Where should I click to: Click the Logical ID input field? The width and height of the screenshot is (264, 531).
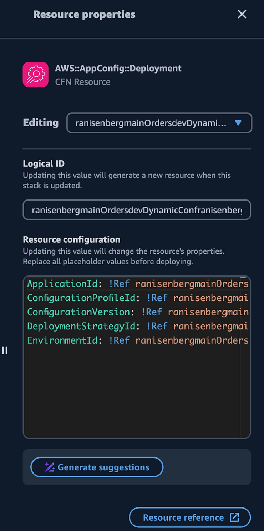pyautogui.click(x=137, y=210)
